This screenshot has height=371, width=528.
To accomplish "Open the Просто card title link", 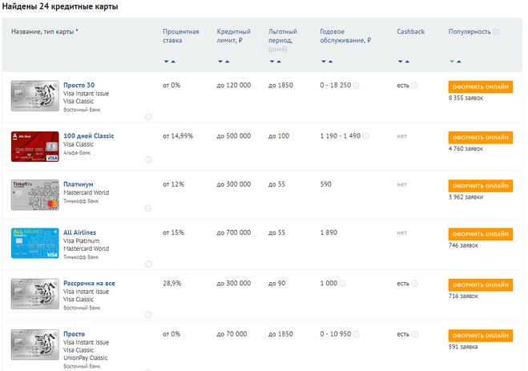I will [74, 334].
